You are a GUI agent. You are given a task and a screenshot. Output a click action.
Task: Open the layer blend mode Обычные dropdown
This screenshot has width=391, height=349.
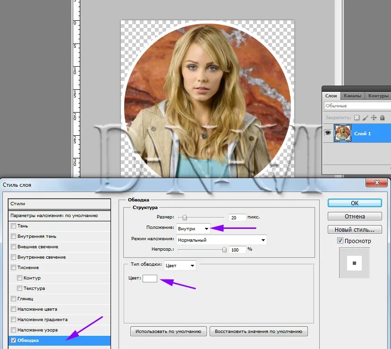[357, 106]
